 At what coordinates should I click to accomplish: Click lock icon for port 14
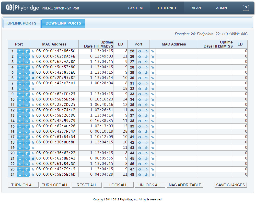click(33, 121)
